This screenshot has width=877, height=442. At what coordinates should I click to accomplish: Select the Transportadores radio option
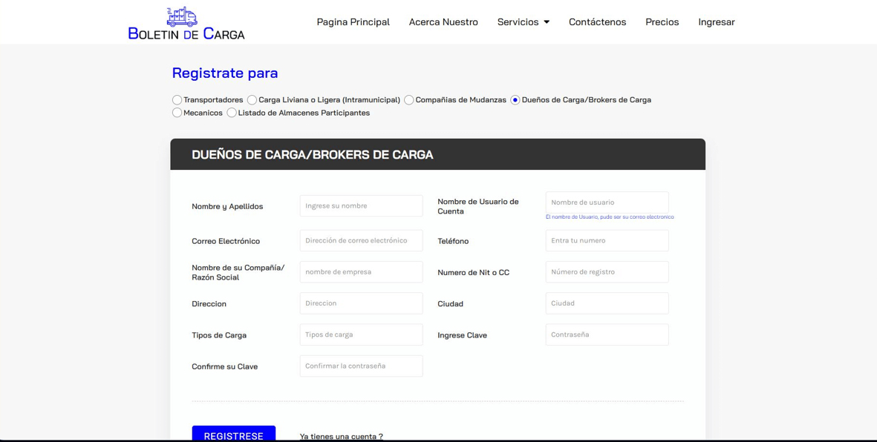(177, 100)
